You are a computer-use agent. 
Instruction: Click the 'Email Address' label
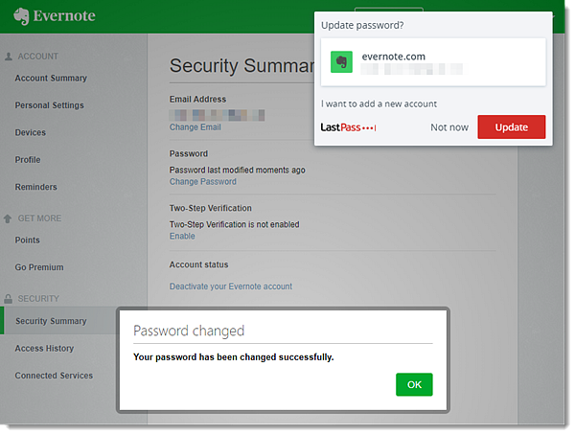click(197, 99)
